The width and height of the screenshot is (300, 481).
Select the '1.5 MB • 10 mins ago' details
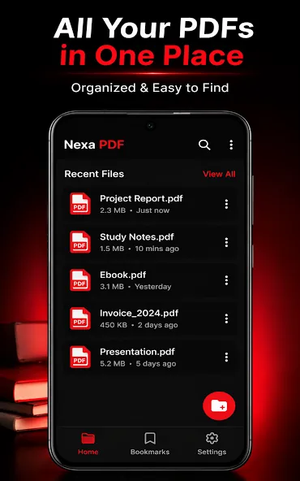(x=139, y=249)
